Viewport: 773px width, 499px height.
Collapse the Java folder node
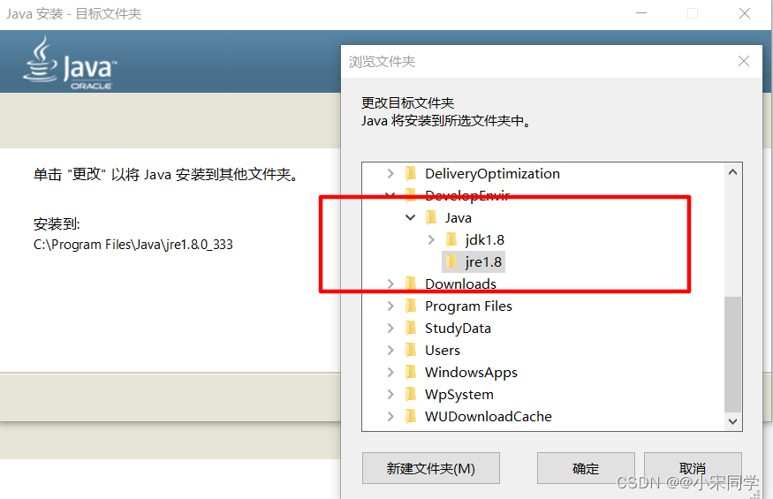coord(410,217)
